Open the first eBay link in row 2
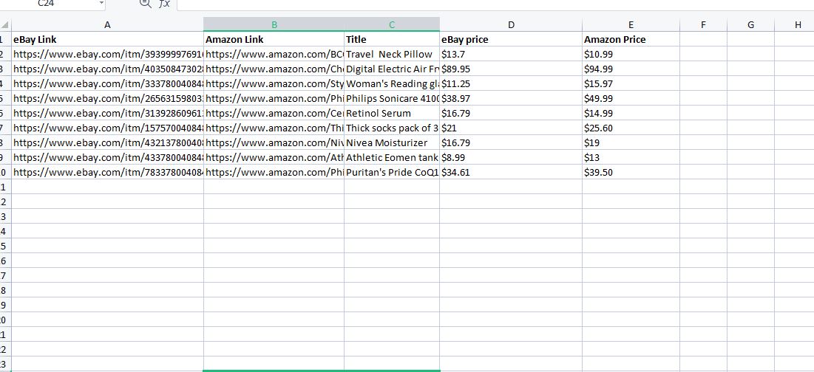This screenshot has width=814, height=372. 107,55
